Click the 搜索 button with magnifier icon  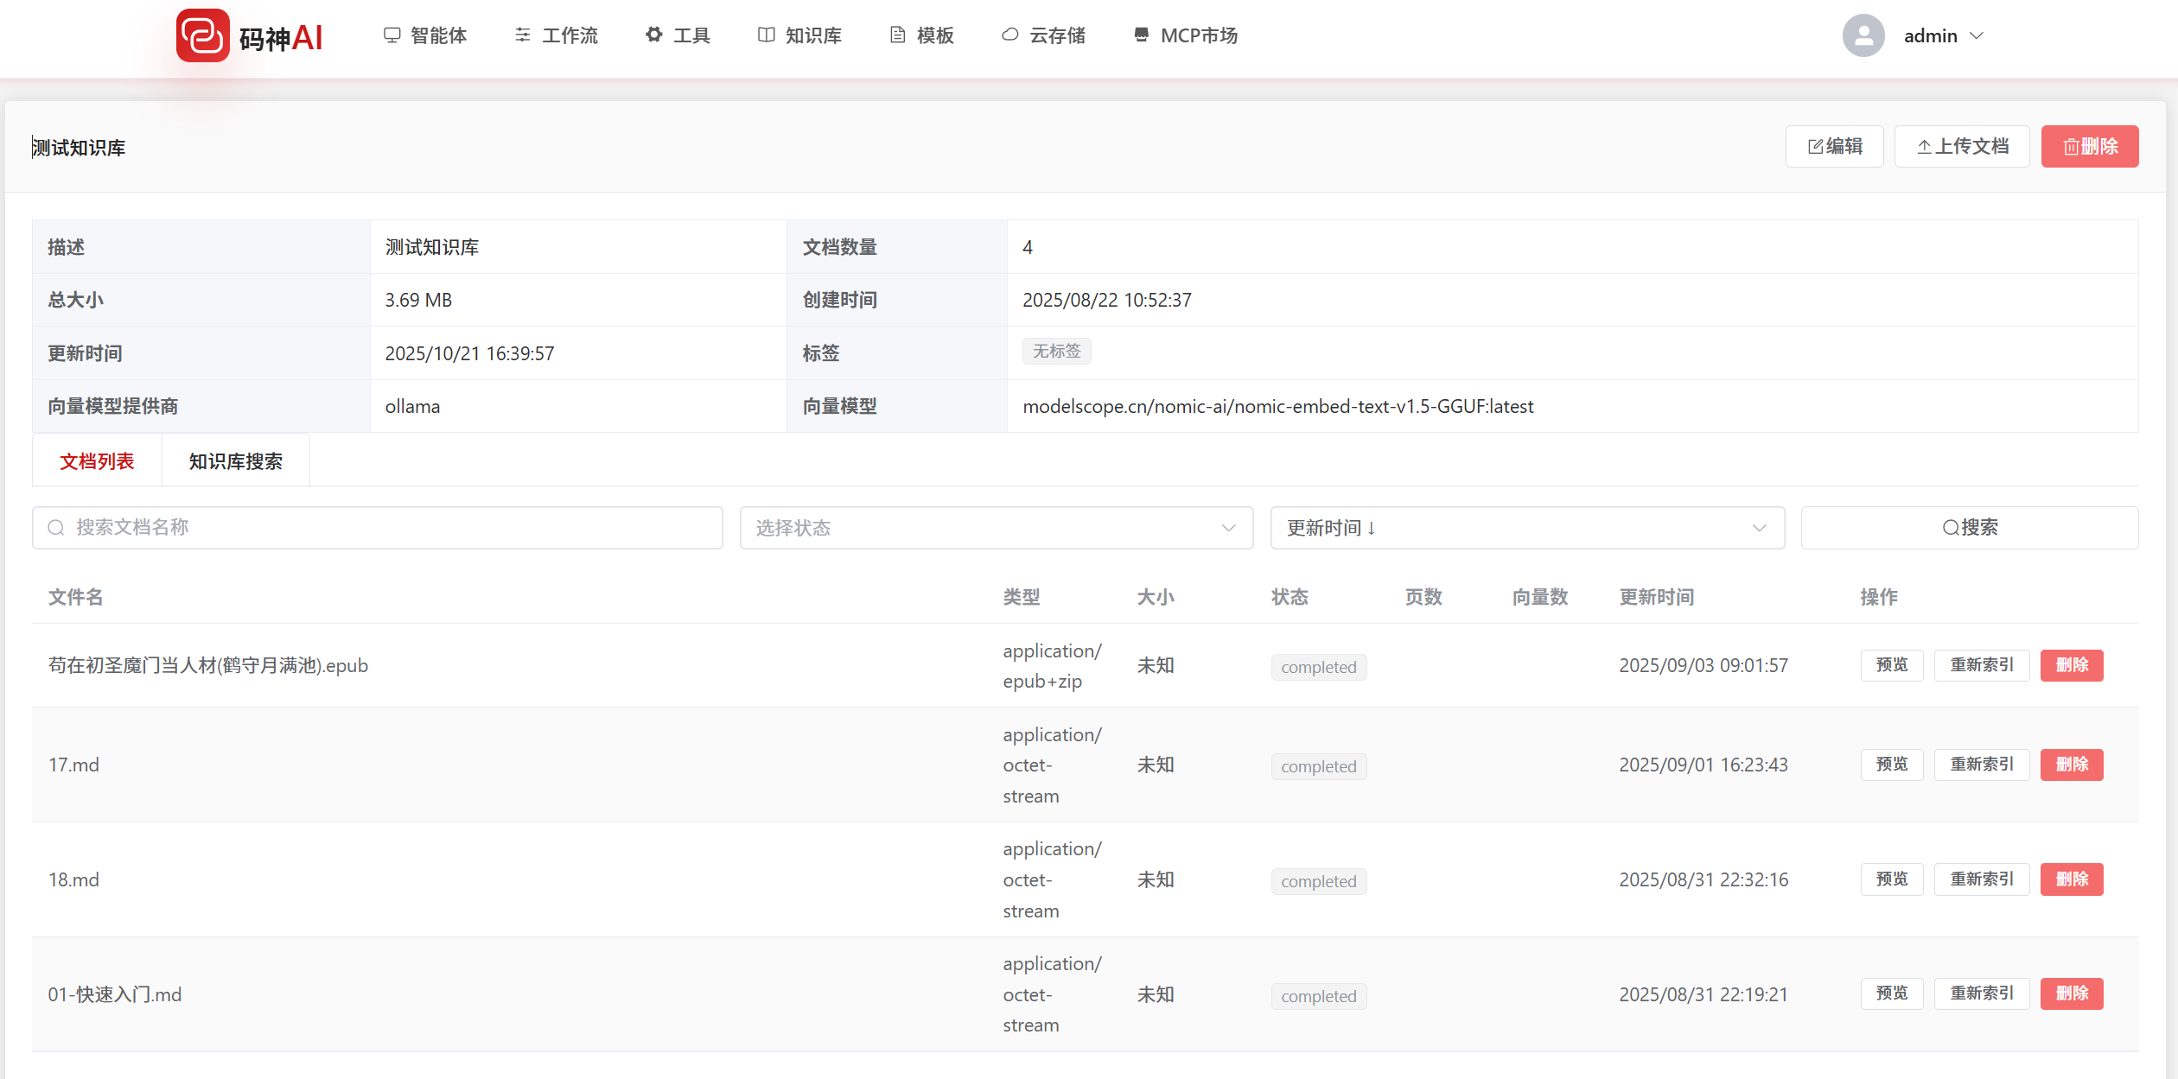pyautogui.click(x=1969, y=527)
